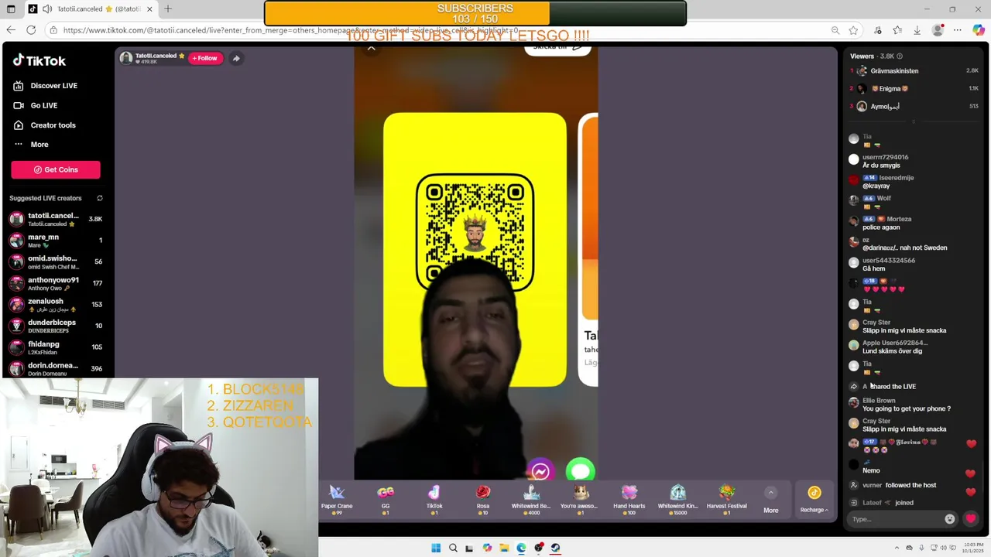This screenshot has height=557, width=991.
Task: Select top viewer Enigma
Action: click(x=914, y=89)
